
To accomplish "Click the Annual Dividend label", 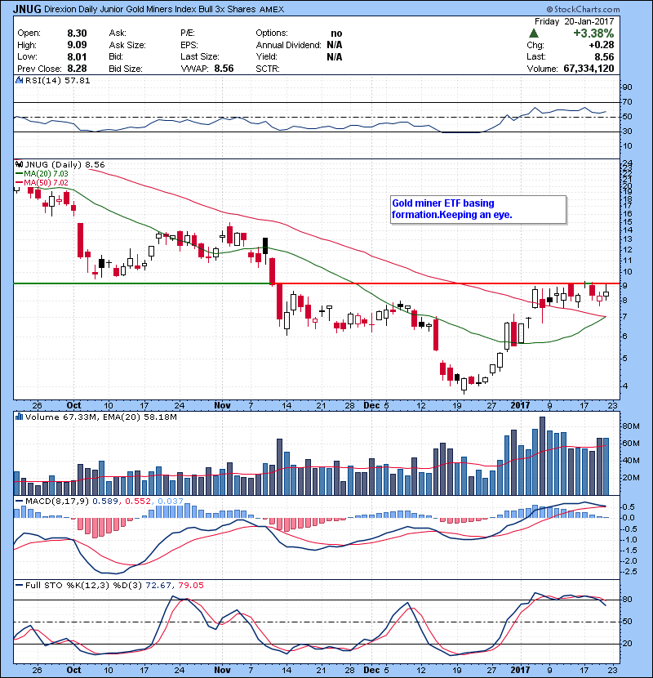I will (x=288, y=45).
